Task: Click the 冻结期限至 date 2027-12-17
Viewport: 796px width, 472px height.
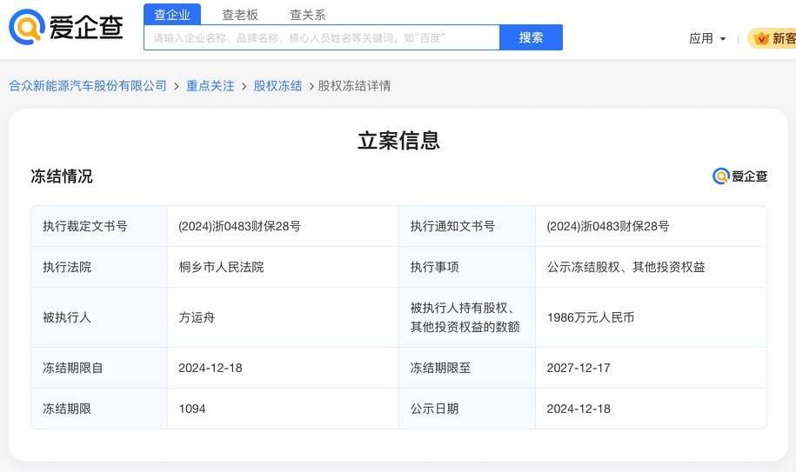Action: pos(579,368)
